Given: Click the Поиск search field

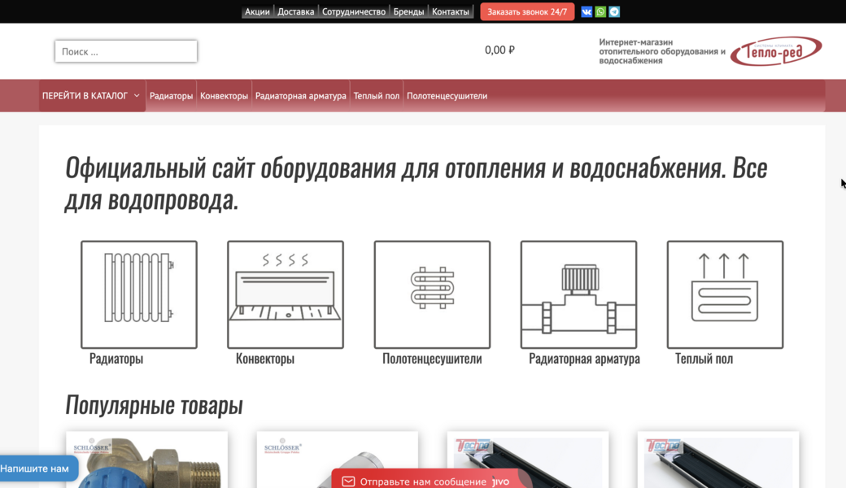Looking at the screenshot, I should coord(126,51).
